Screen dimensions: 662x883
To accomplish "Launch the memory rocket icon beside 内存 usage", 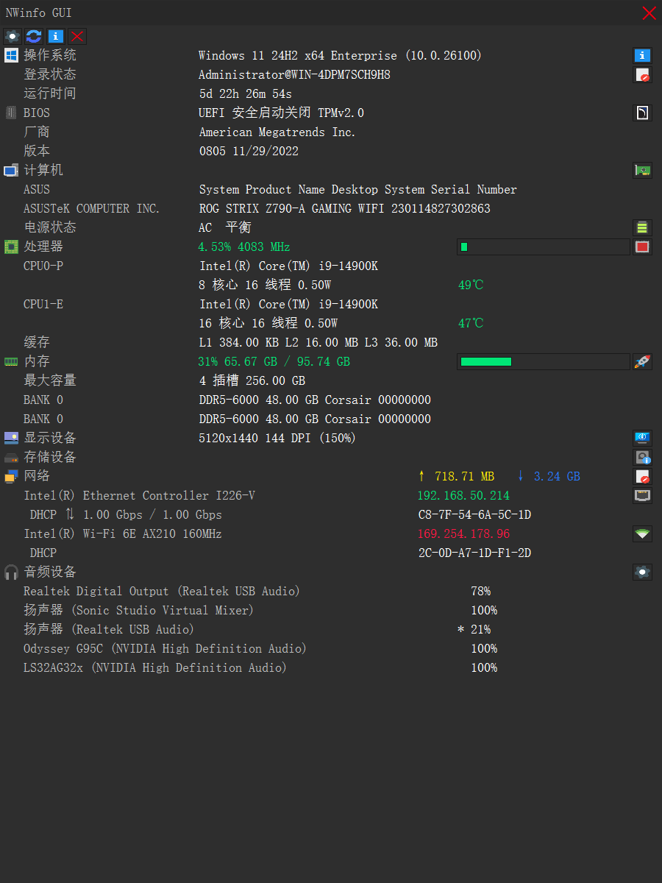I will pyautogui.click(x=641, y=361).
